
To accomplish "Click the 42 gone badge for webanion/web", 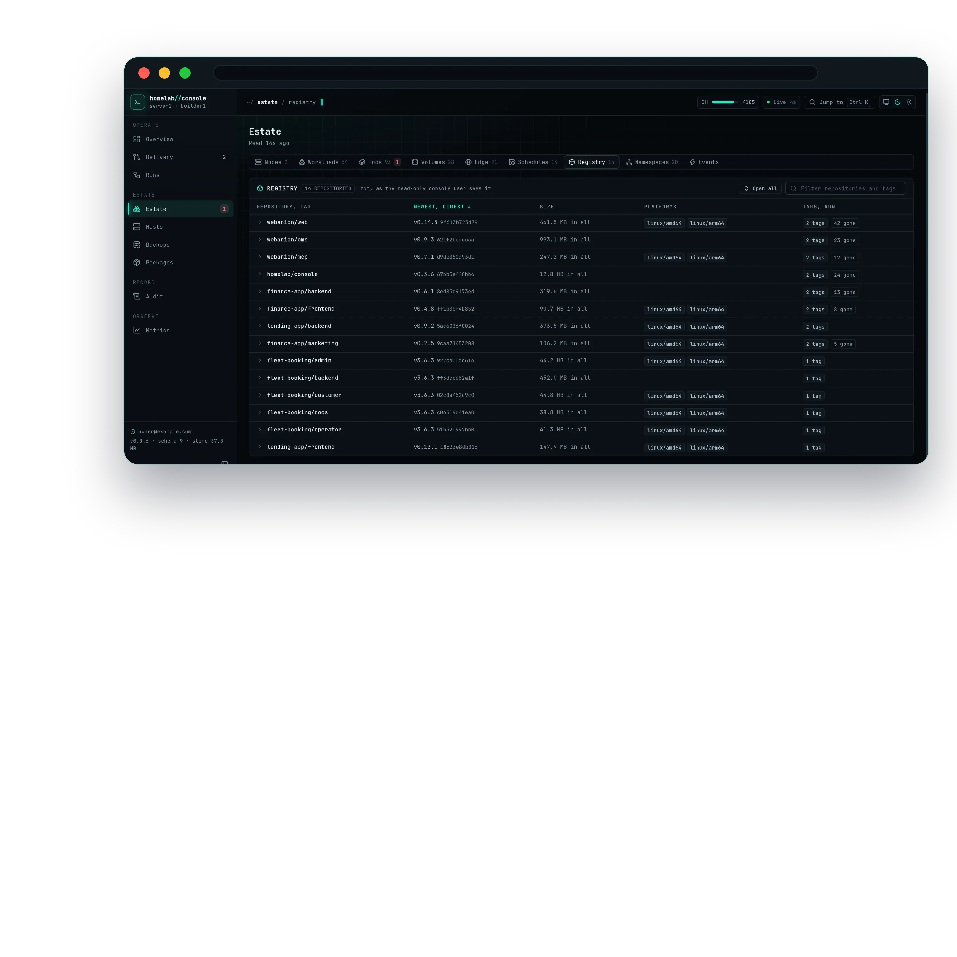I will pos(844,223).
